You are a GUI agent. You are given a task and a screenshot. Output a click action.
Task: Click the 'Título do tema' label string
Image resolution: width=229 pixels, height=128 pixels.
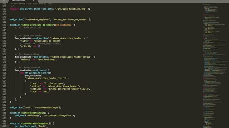54,84
